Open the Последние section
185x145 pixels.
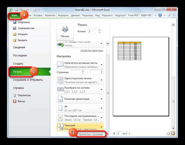point(20,55)
